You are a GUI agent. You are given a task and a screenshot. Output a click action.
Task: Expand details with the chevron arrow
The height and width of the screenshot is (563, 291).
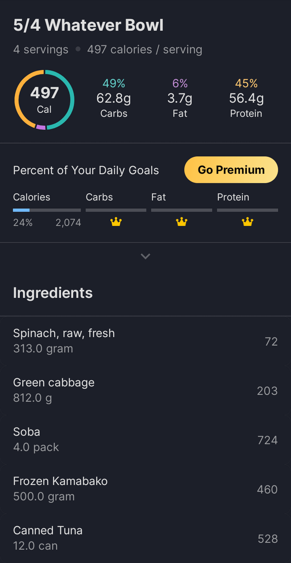click(x=145, y=256)
